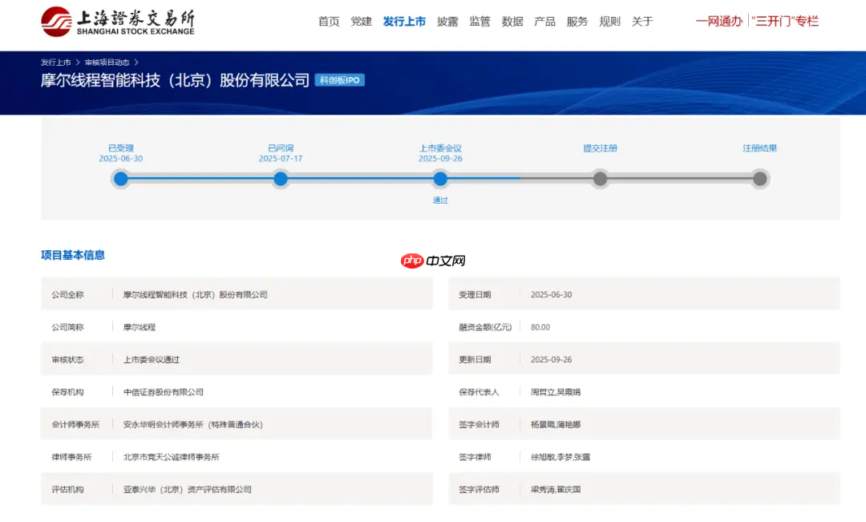Open the 一网通办 link
866x522 pixels.
click(x=719, y=21)
